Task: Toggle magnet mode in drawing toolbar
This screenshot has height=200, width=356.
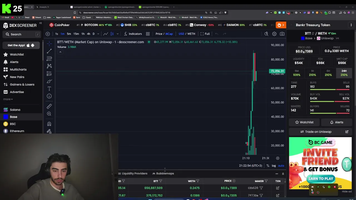Action: click(49, 124)
